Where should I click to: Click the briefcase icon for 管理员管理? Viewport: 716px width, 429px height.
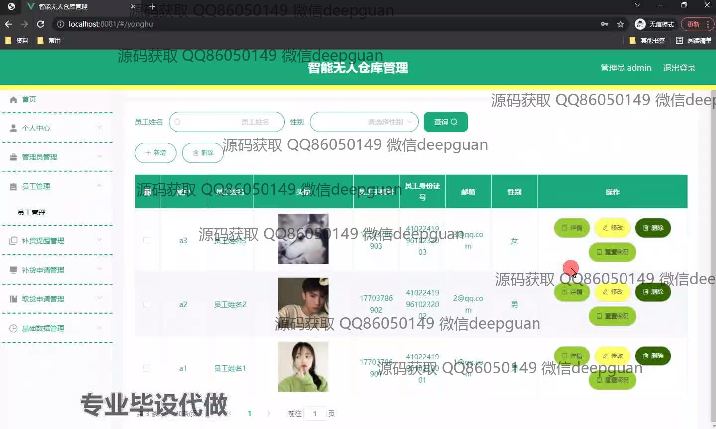(13, 157)
